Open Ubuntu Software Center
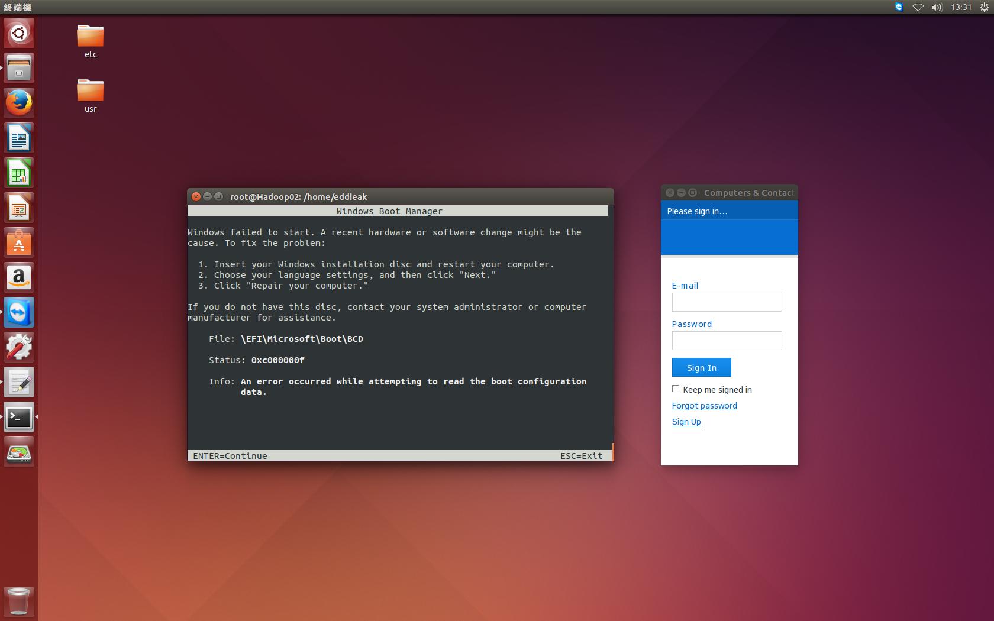The height and width of the screenshot is (621, 994). [x=19, y=242]
